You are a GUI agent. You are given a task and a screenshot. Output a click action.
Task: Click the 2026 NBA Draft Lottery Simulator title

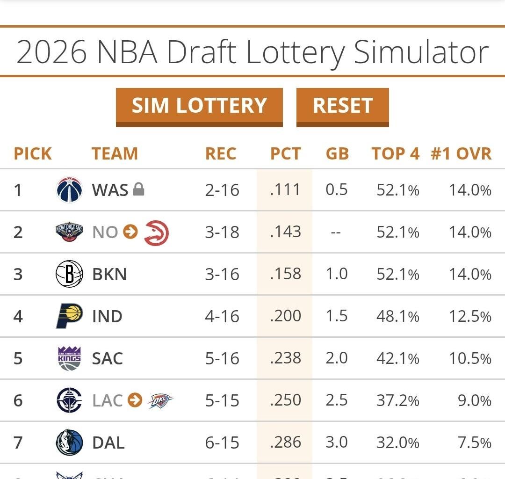point(252,52)
